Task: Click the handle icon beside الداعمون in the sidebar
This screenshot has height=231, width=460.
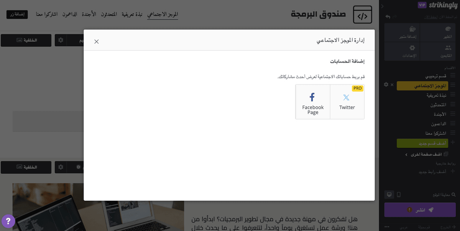Action: pos(453,124)
